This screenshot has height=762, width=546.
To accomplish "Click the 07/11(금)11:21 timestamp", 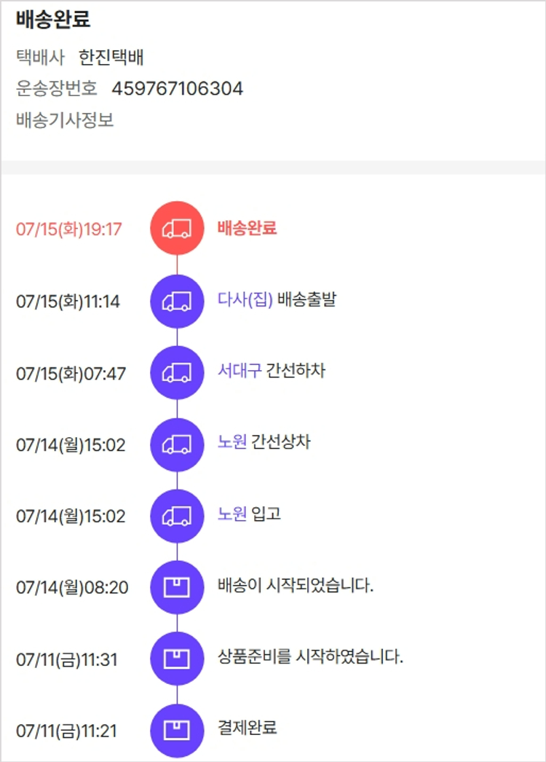I will pyautogui.click(x=66, y=731).
